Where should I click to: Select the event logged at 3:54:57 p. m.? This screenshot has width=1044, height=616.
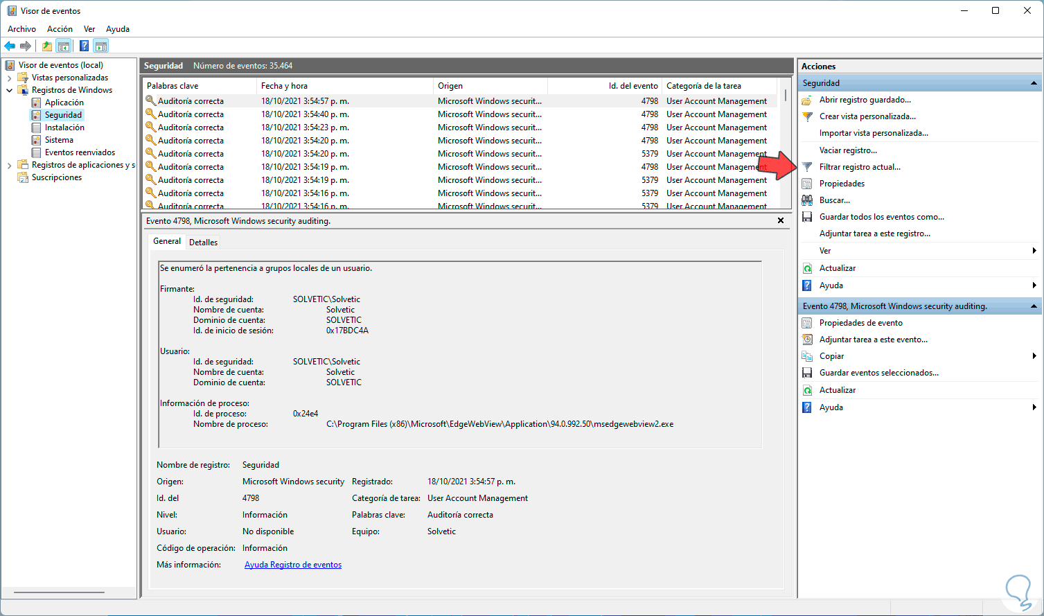click(x=461, y=101)
